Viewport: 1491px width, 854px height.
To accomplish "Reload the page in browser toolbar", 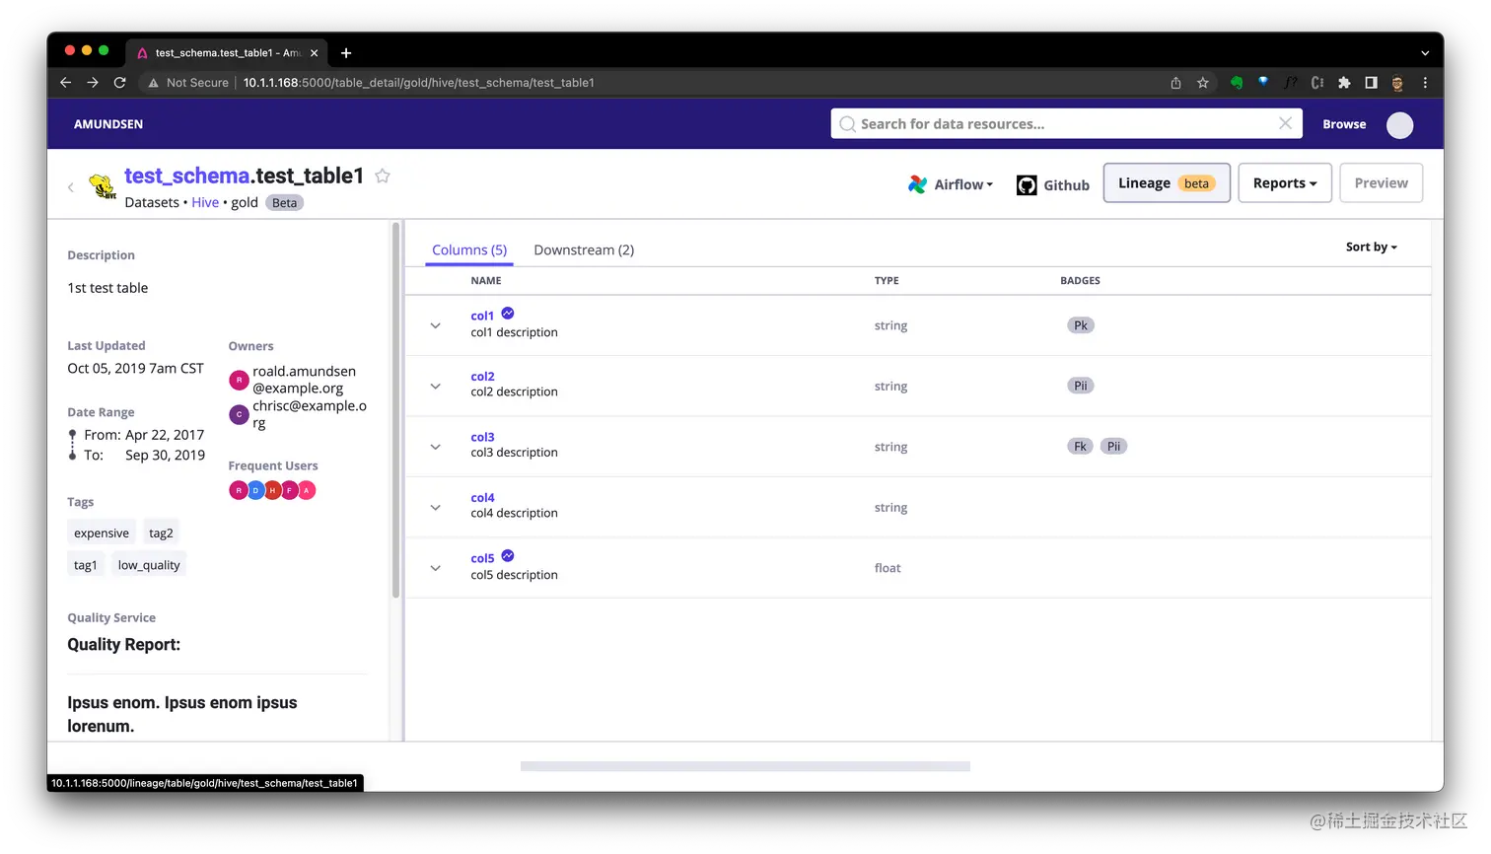I will coord(120,83).
